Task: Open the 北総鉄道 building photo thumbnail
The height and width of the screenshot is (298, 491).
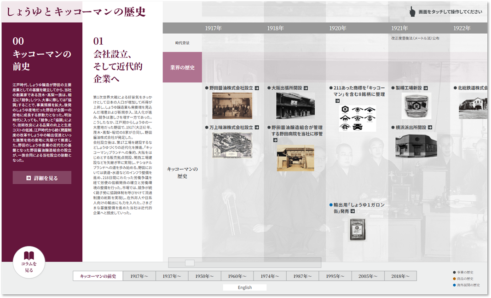Action: tap(473, 105)
